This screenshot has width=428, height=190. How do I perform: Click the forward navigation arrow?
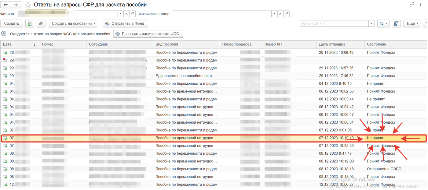[x=16, y=5]
